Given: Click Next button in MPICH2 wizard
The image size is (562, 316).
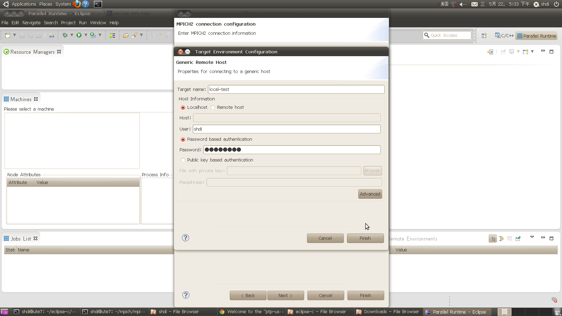Looking at the screenshot, I should [x=286, y=295].
